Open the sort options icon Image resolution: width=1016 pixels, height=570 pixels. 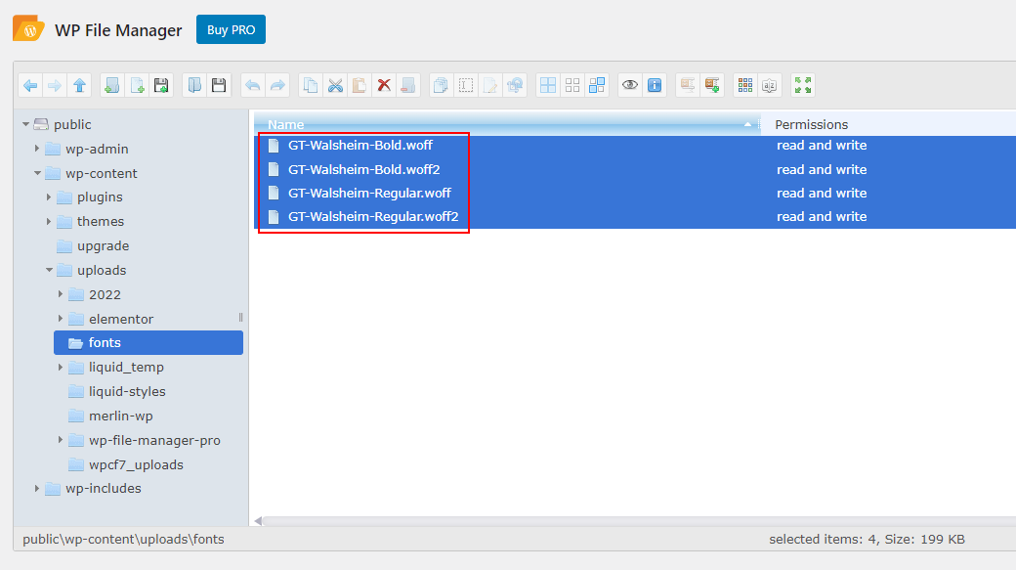click(770, 86)
